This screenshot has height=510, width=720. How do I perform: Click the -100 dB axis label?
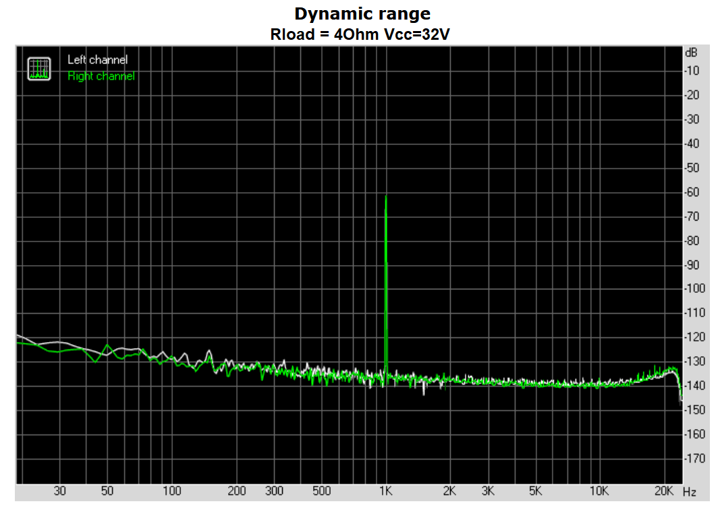click(694, 289)
